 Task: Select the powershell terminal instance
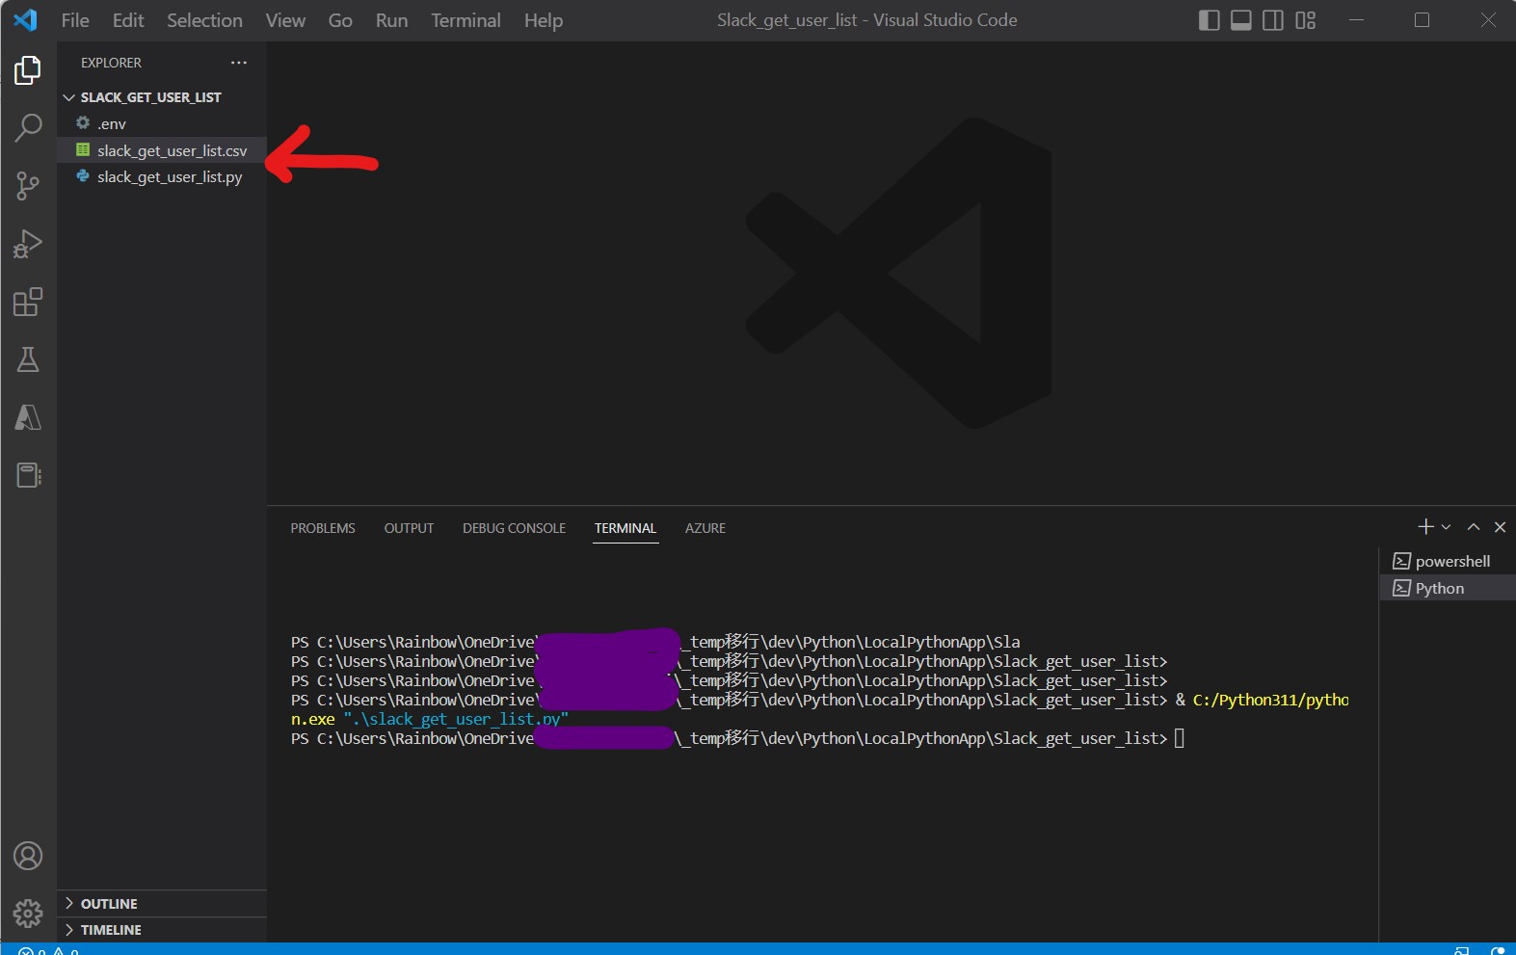[x=1448, y=561]
